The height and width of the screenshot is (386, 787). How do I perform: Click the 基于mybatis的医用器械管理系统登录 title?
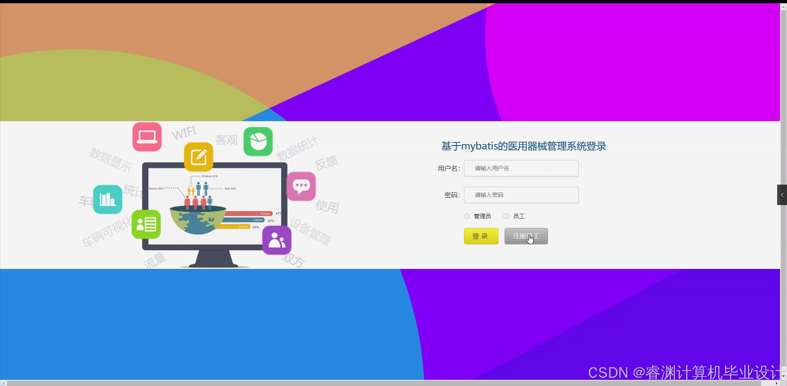coord(524,146)
